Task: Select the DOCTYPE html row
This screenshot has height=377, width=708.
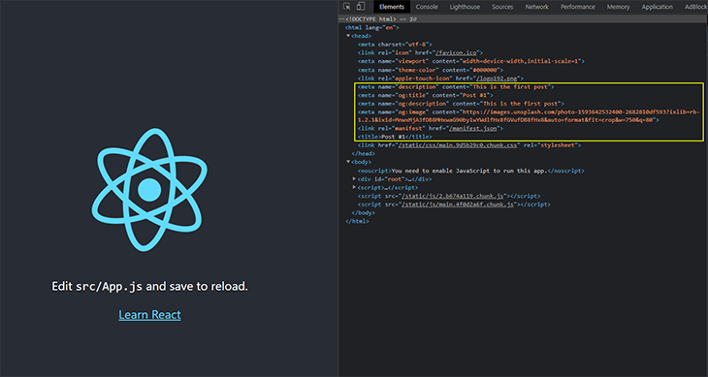Action: tap(523, 19)
